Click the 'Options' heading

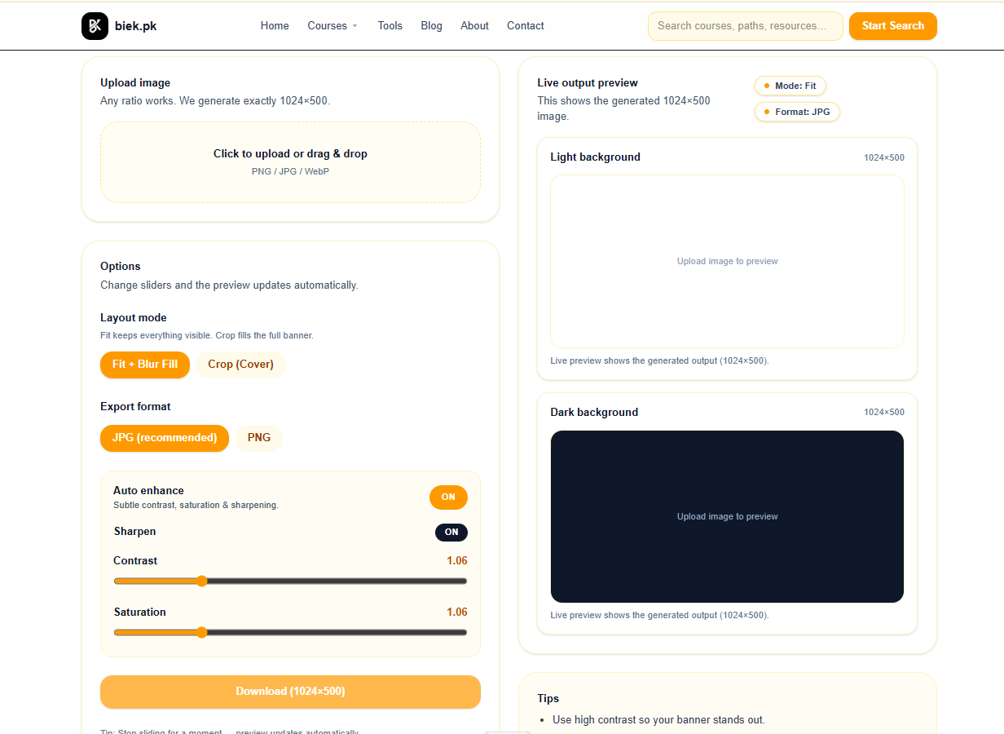click(121, 267)
